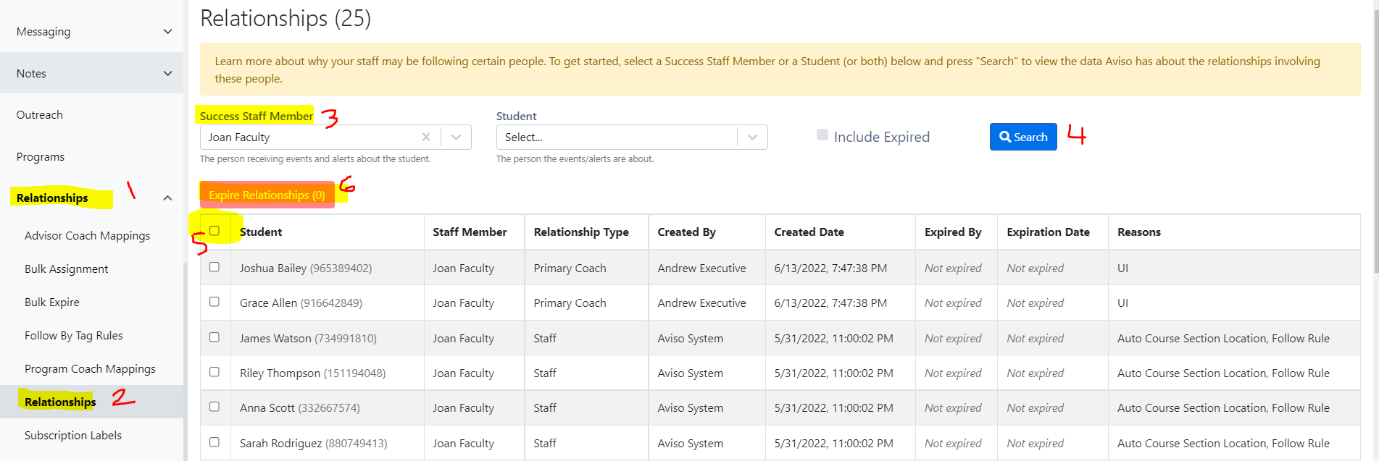This screenshot has width=1379, height=461.
Task: Open Subscription Labels
Action: click(x=73, y=436)
